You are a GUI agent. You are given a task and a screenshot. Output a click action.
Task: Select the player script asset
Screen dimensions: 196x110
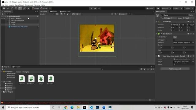41,80
